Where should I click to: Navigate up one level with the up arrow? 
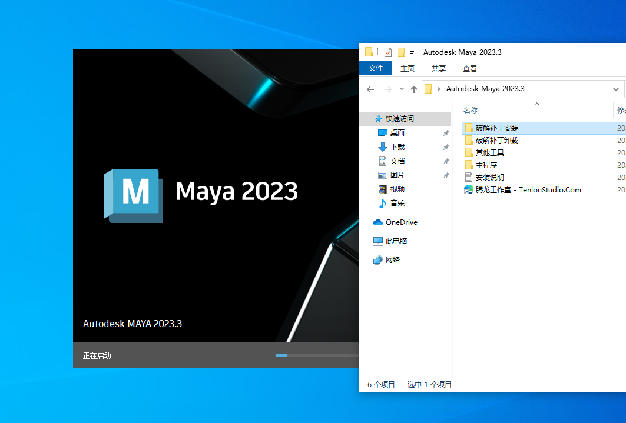coord(414,89)
